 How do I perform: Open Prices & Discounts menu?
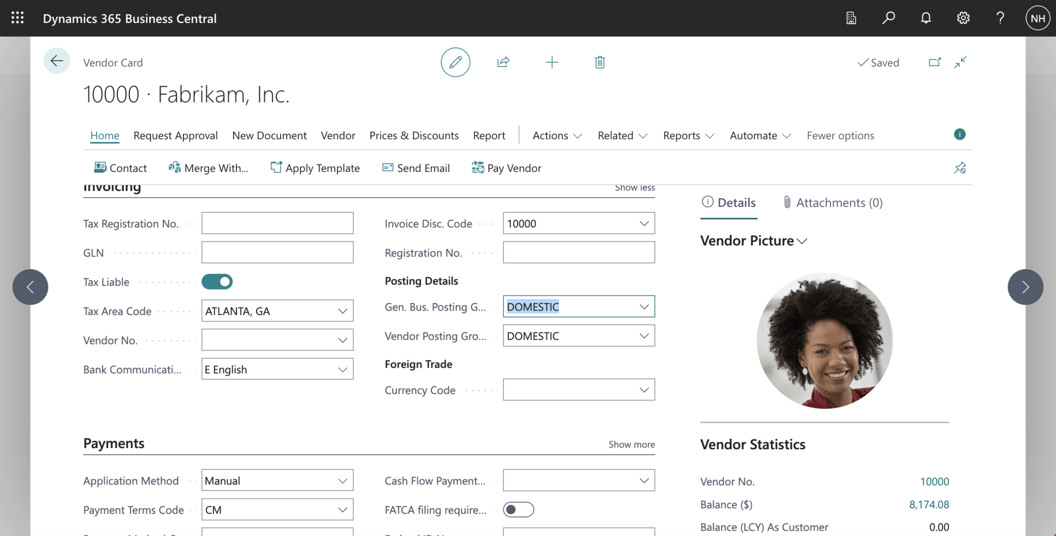(414, 136)
